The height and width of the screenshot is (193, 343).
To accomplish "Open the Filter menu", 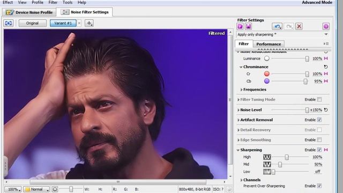I will point(53,2).
